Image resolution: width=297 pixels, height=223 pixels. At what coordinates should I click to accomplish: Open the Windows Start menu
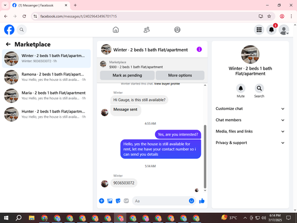(x=6, y=218)
